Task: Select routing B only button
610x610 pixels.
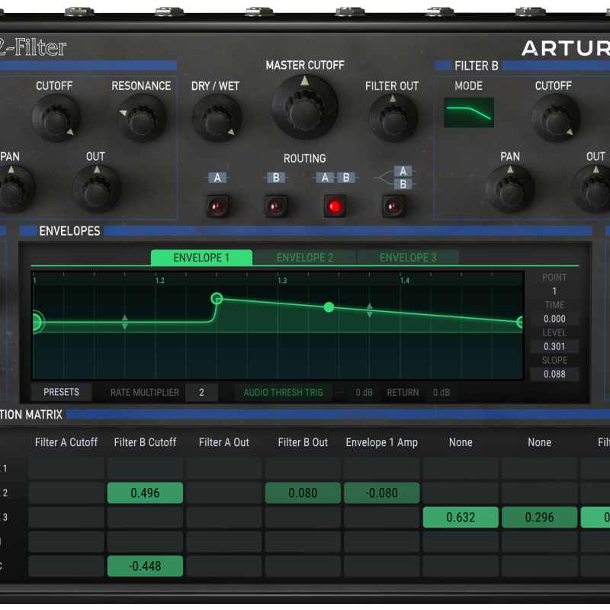Action: tap(276, 206)
